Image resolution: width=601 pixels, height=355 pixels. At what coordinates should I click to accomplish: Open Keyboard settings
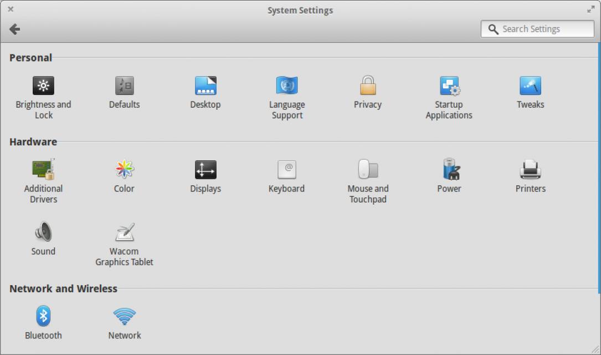[287, 170]
